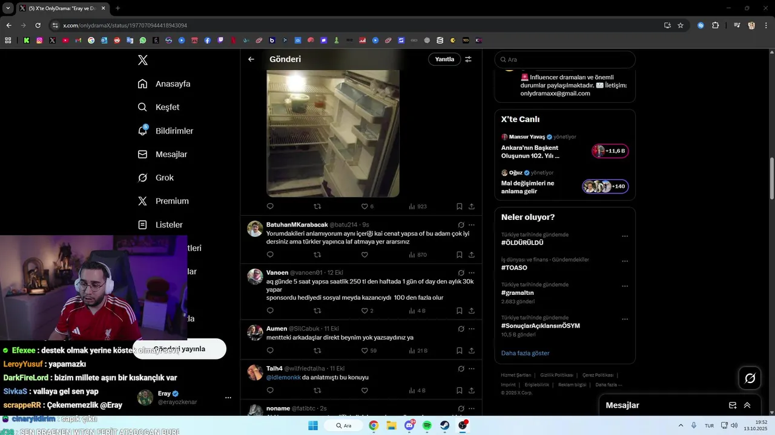Open #SonuçlarAçıklansınÖSYM trend

click(541, 326)
